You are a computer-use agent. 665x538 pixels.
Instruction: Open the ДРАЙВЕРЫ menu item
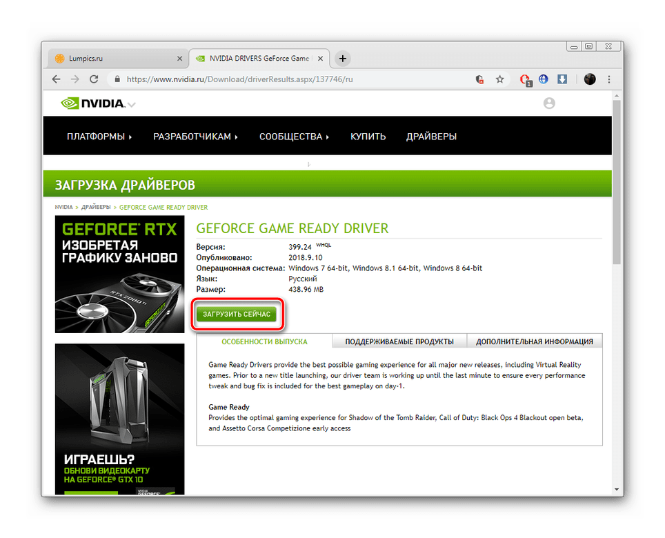431,137
